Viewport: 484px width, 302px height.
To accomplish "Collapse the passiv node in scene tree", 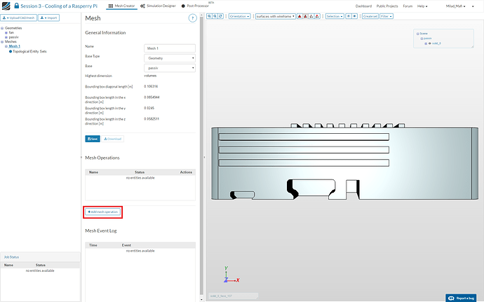I will pos(422,39).
